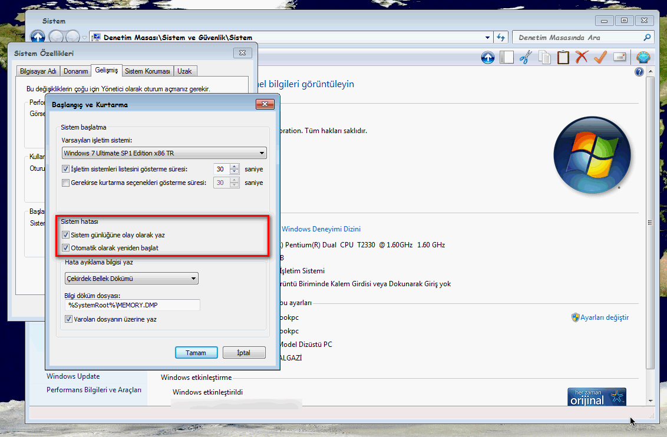The width and height of the screenshot is (667, 437).
Task: Click the properties card toolbar icon
Action: pos(619,57)
